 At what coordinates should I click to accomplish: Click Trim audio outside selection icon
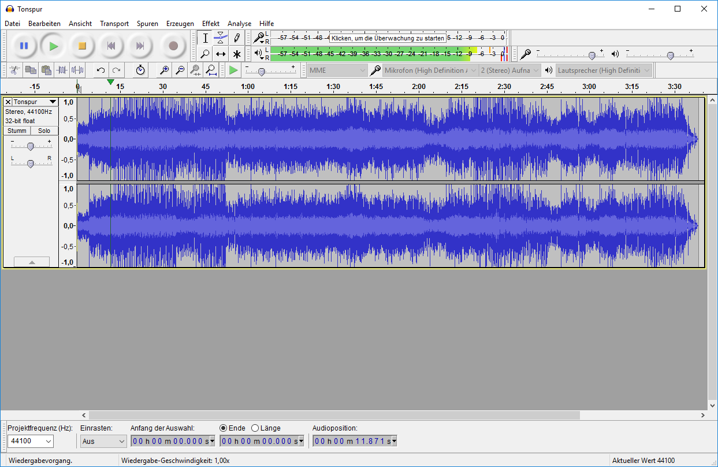(62, 70)
